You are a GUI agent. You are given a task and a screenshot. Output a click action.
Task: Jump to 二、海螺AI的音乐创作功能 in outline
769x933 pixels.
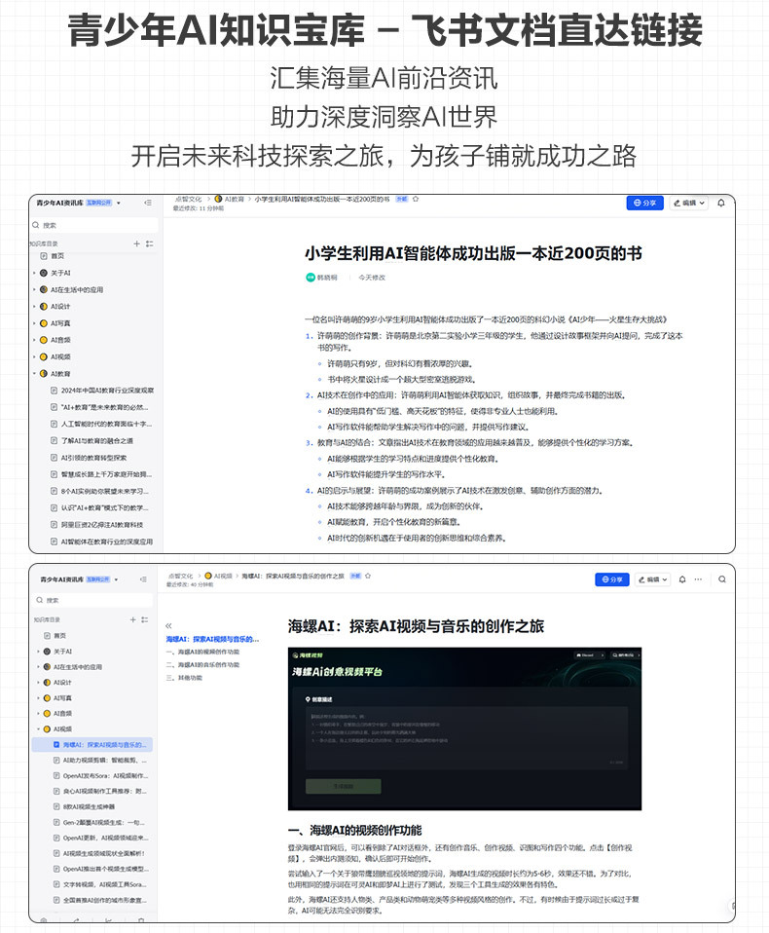202,664
